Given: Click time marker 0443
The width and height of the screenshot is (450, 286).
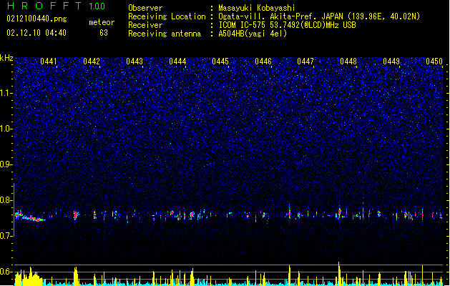Looking at the screenshot, I should 134,61.
